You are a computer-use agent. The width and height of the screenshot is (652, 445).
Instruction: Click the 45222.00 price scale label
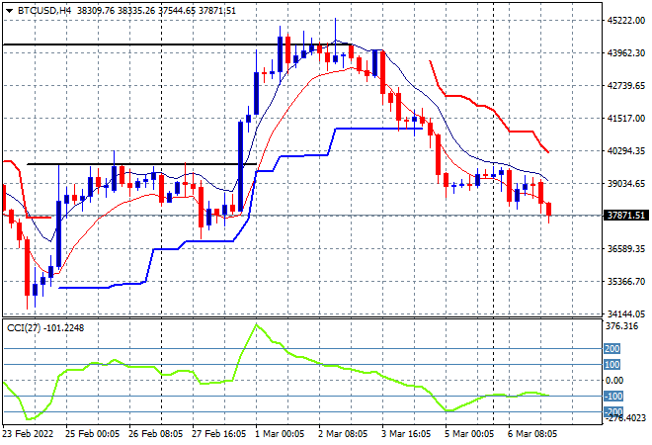[x=626, y=21]
